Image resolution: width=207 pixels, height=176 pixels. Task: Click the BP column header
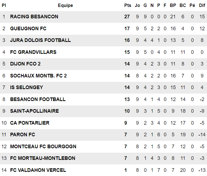(x=173, y=6)
